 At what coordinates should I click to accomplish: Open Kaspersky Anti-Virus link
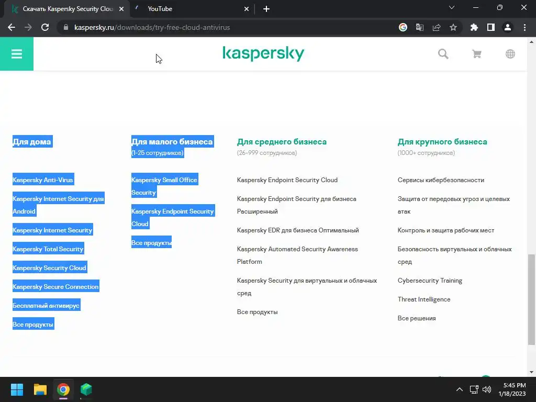[43, 180]
